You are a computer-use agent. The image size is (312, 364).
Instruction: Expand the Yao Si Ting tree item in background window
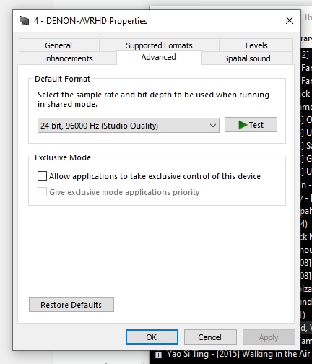(x=158, y=355)
